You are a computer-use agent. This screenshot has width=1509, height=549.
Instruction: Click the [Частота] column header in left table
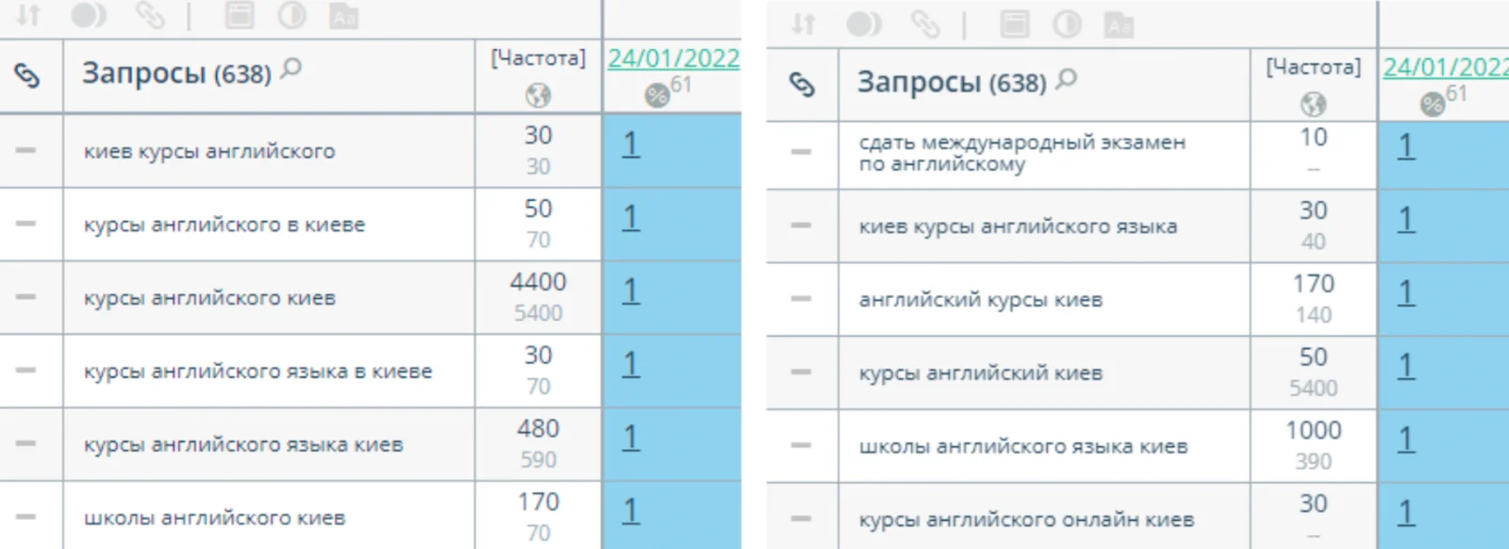pyautogui.click(x=538, y=58)
